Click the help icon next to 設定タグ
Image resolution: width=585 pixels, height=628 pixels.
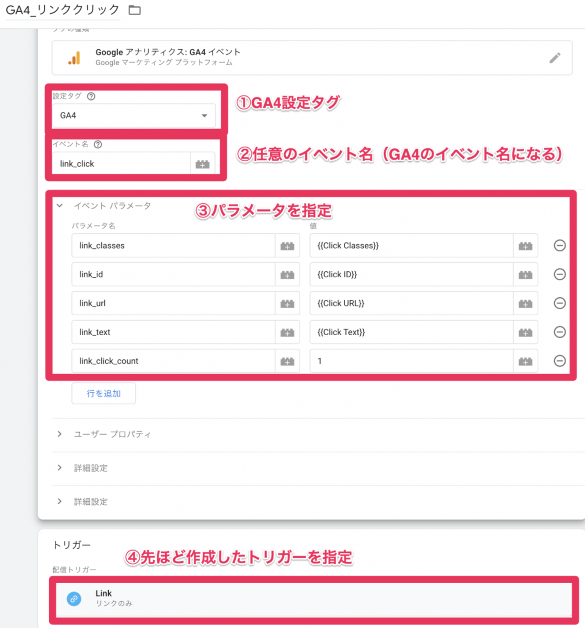point(91,96)
